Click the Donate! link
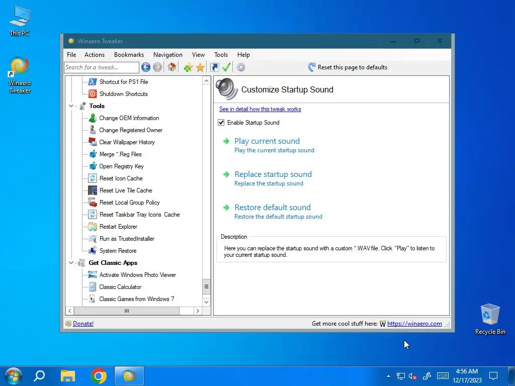The width and height of the screenshot is (515, 386). pyautogui.click(x=83, y=324)
